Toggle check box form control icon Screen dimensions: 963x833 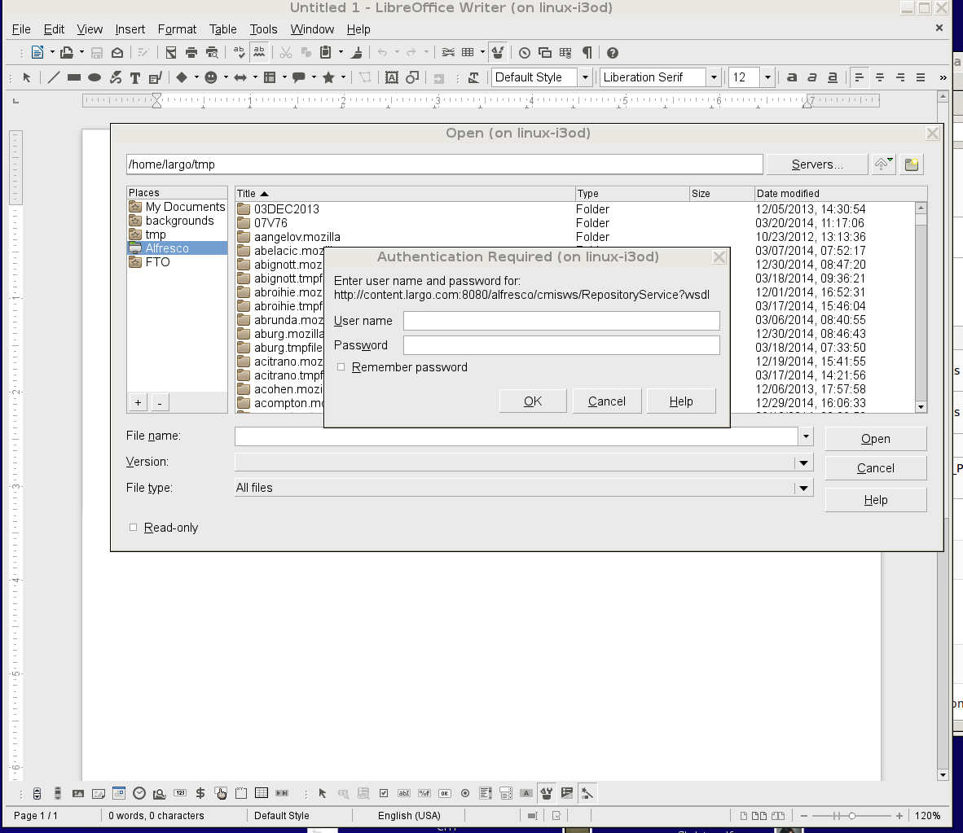[384, 793]
